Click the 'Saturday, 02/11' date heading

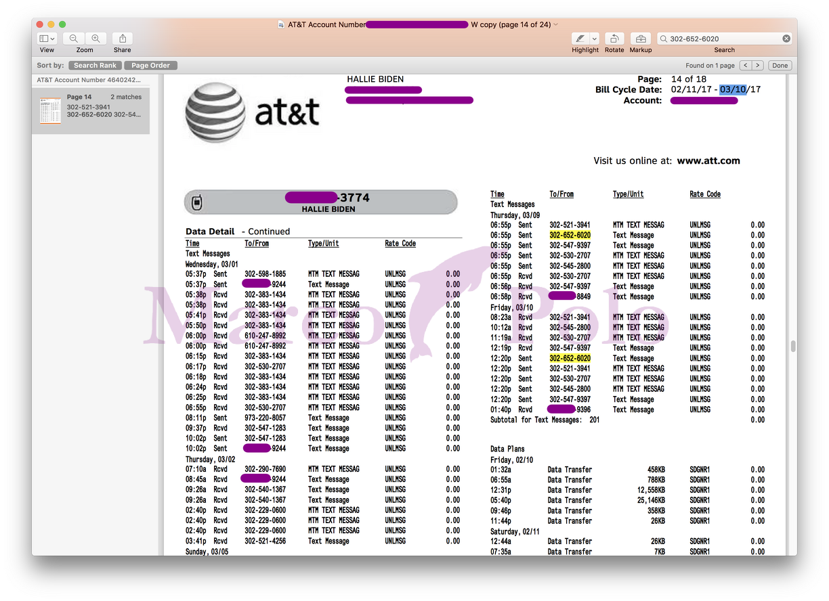tap(515, 531)
